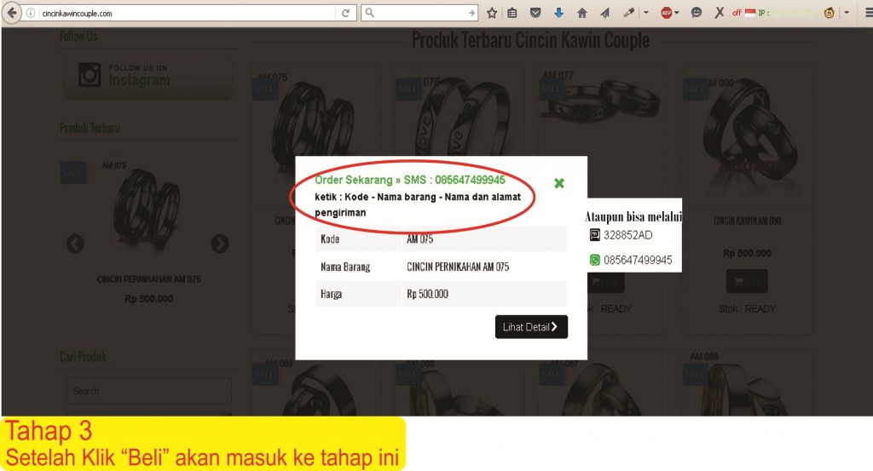The image size is (873, 471).
Task: Click the BBM pin 328852AD
Action: point(628,235)
